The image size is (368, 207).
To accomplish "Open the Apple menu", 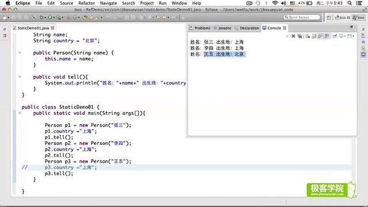I will 7,3.
